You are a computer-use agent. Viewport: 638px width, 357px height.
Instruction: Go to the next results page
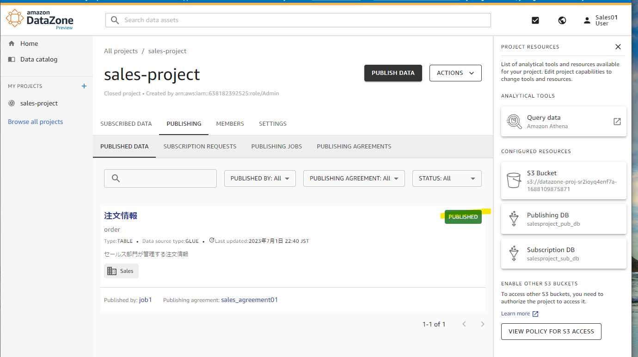(483, 324)
